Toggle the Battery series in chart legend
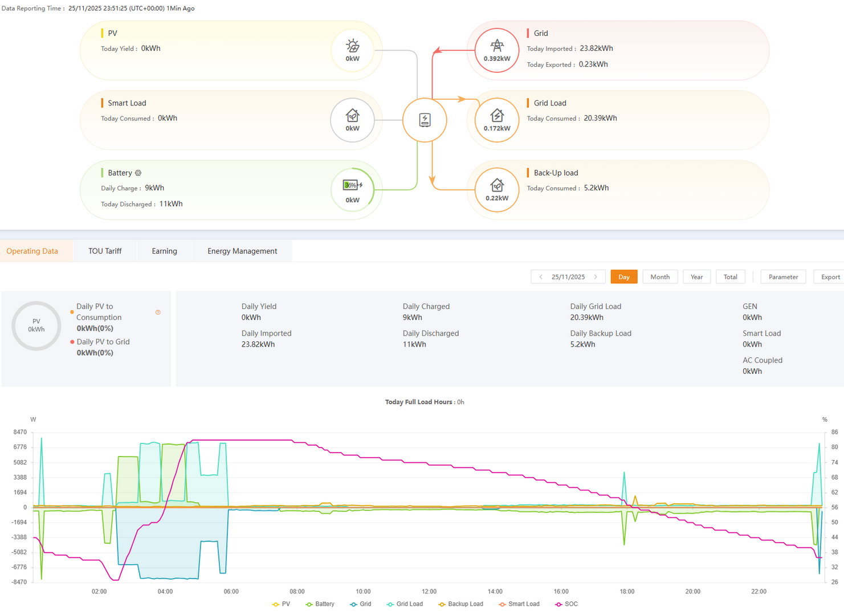This screenshot has width=844, height=615. pyautogui.click(x=320, y=604)
